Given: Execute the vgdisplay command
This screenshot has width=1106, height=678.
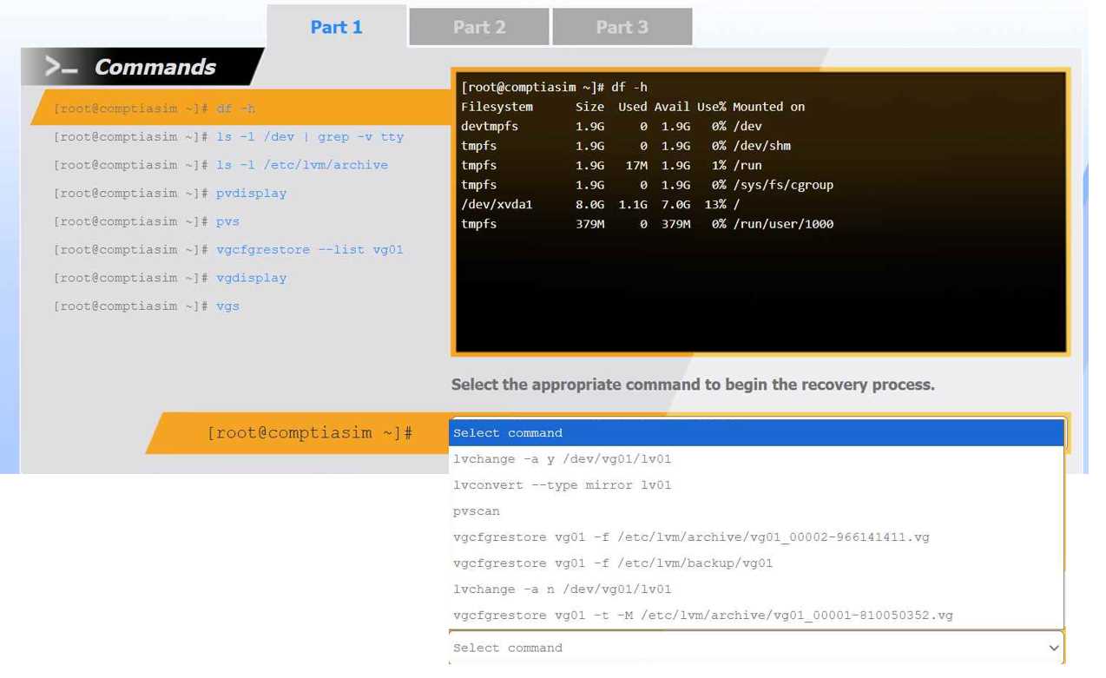Looking at the screenshot, I should pos(251,278).
